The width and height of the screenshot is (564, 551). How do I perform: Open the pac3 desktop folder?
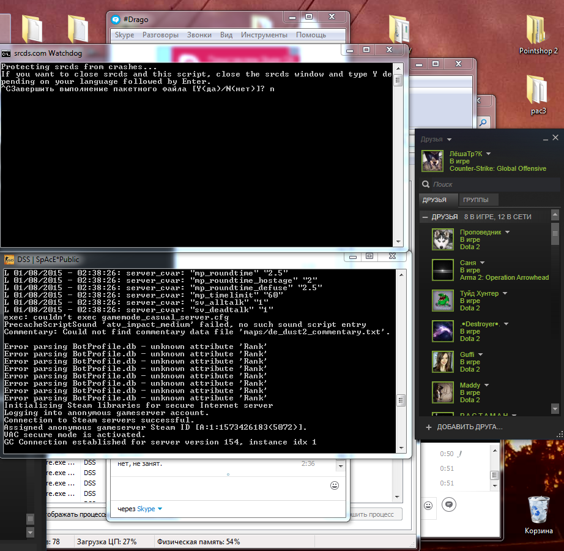coord(538,94)
